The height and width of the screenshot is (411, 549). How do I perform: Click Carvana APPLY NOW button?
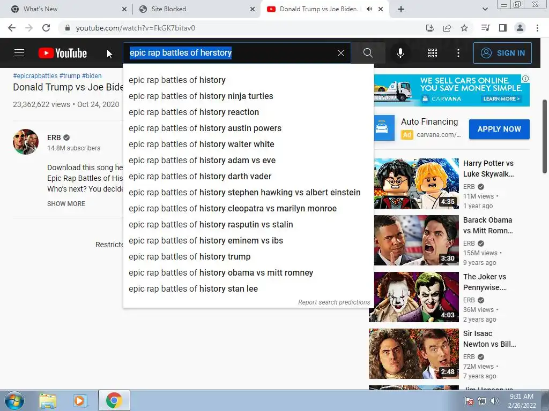pos(499,129)
